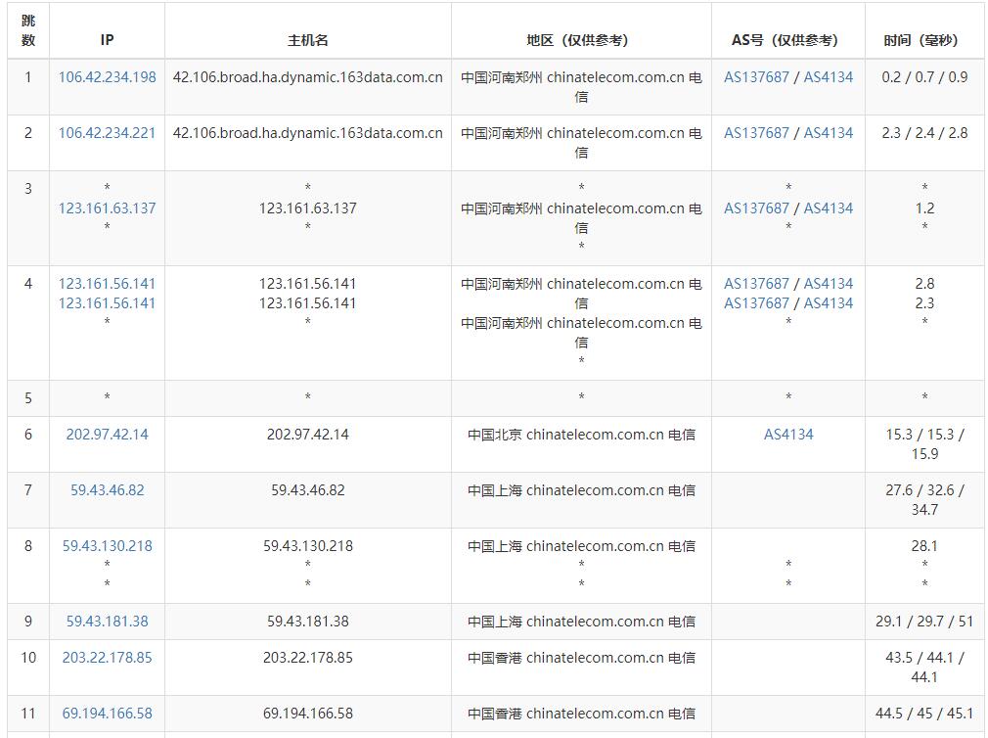Select hostname 42.106.broad.ha.dynamic.163data.com.cn in hop 2

pos(307,133)
